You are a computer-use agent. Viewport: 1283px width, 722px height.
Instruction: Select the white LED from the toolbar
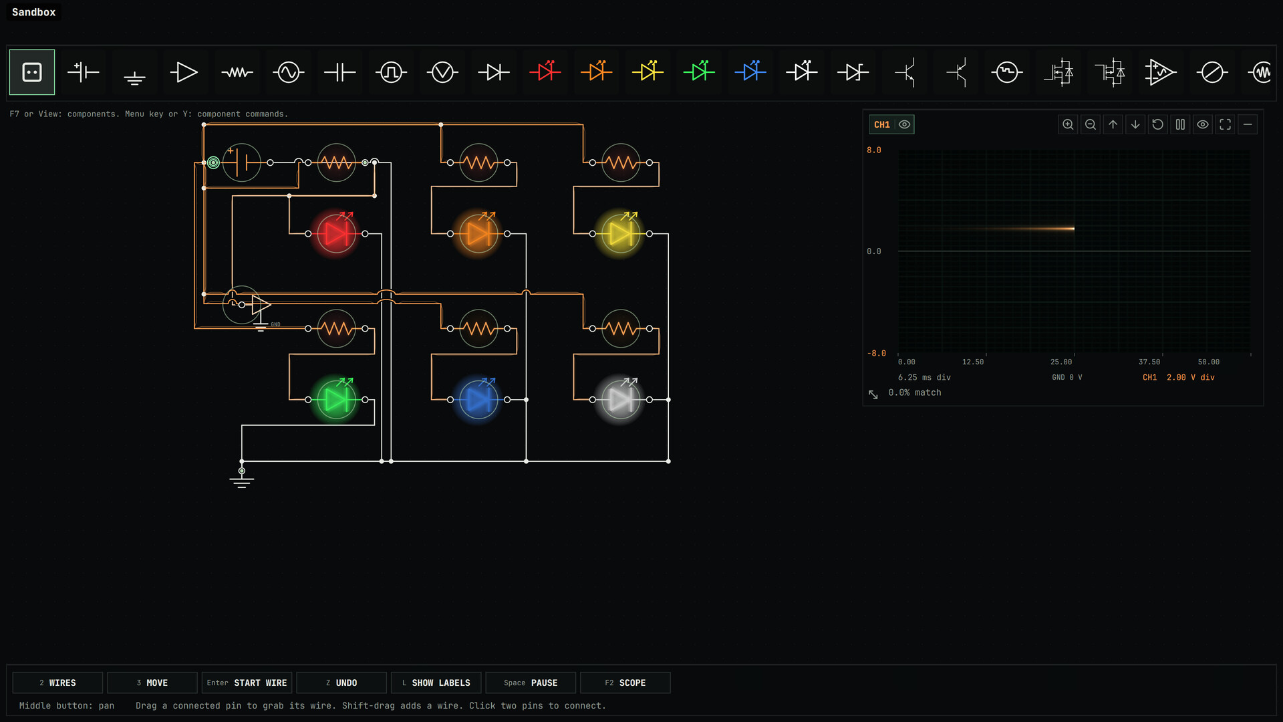802,72
